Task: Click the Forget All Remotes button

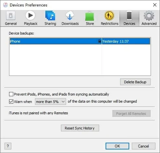Action: tap(131, 114)
